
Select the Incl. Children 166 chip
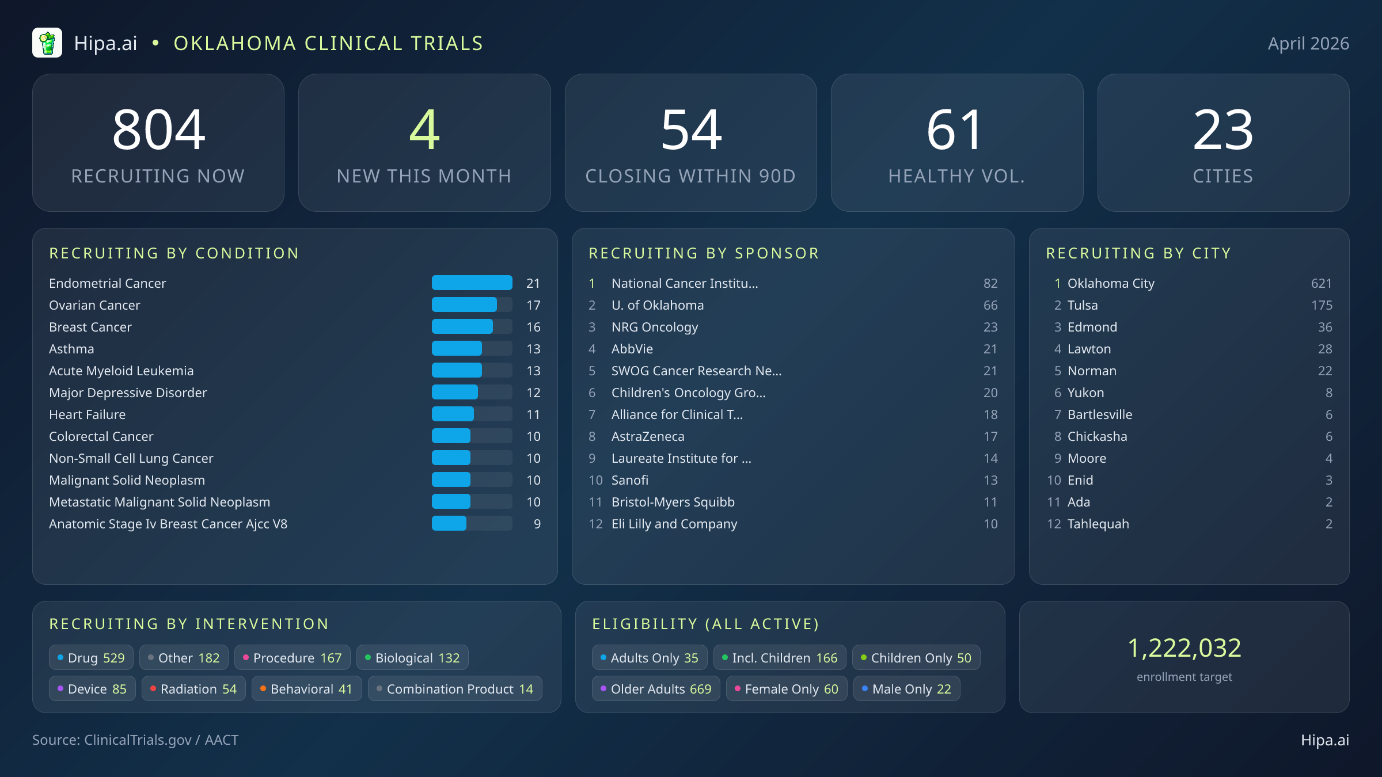pyautogui.click(x=780, y=658)
